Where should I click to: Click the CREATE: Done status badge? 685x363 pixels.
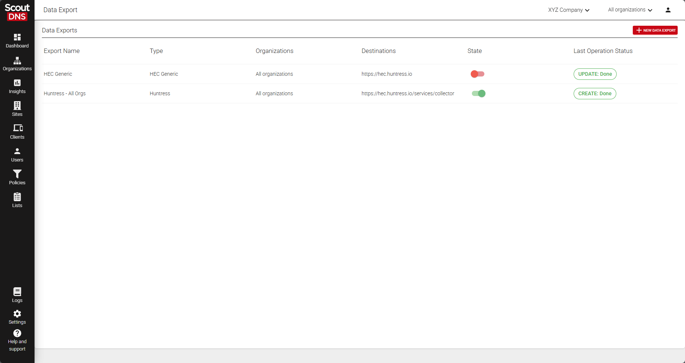pyautogui.click(x=595, y=93)
